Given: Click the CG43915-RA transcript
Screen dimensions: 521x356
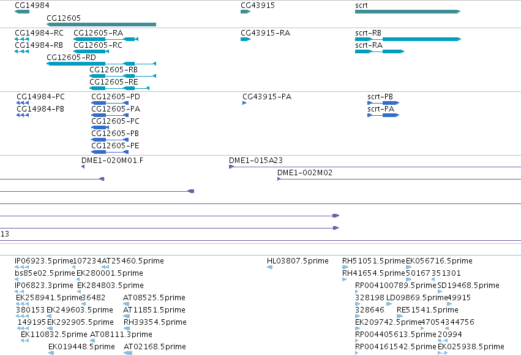Looking at the screenshot, I should coord(246,39).
